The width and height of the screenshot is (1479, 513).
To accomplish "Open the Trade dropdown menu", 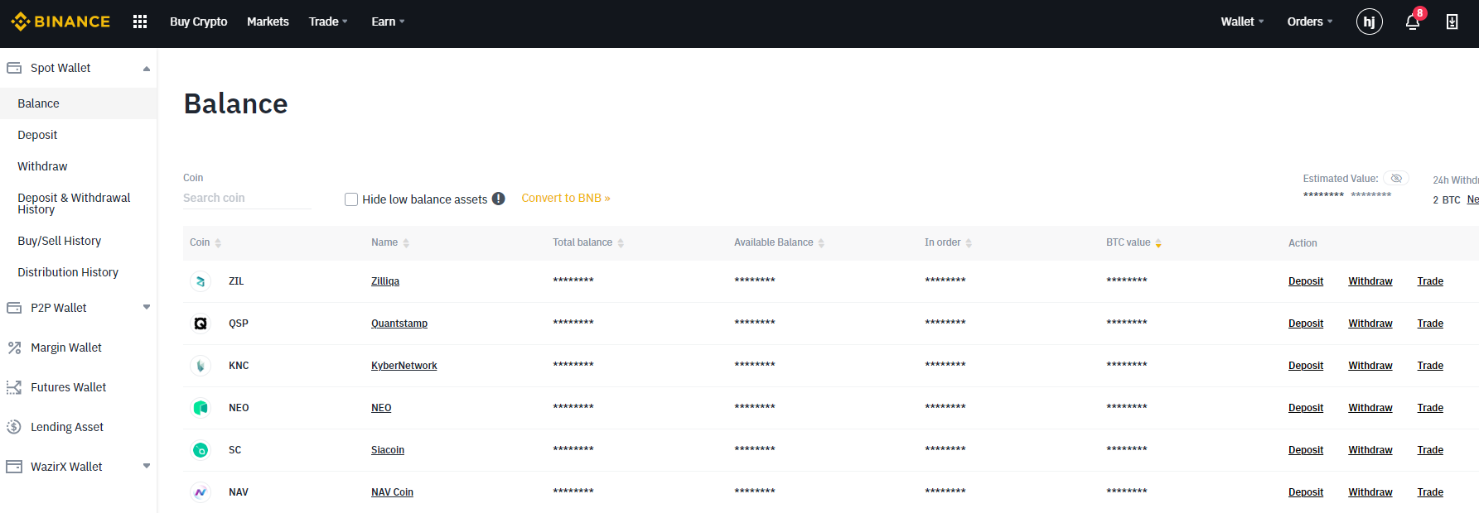I will coord(328,22).
